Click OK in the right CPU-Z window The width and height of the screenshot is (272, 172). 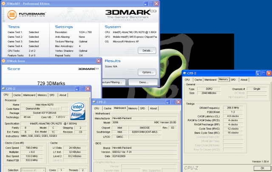click(262, 168)
